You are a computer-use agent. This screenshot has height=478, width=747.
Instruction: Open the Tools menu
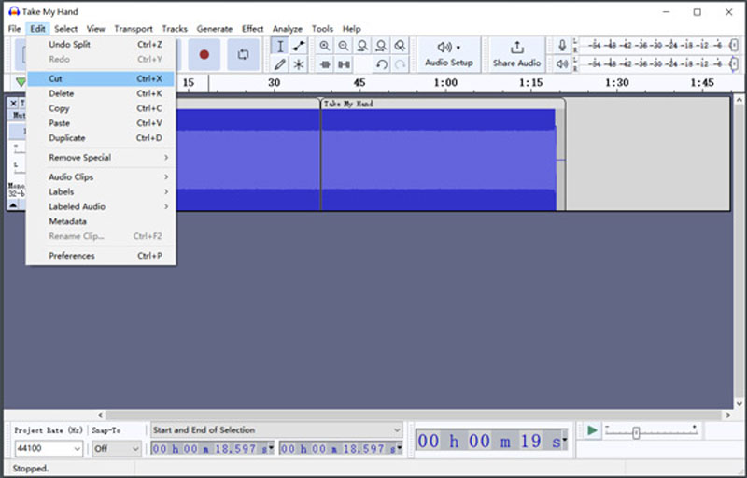[x=322, y=29]
